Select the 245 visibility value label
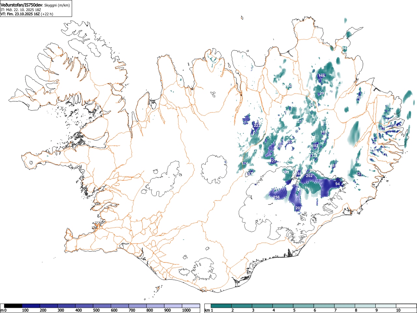This screenshot has height=313, width=417. point(313,105)
